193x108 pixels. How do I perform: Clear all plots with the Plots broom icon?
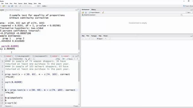pos(110,39)
